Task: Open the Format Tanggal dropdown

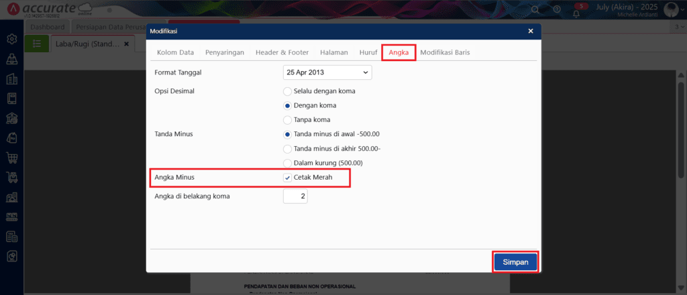Action: coord(327,72)
